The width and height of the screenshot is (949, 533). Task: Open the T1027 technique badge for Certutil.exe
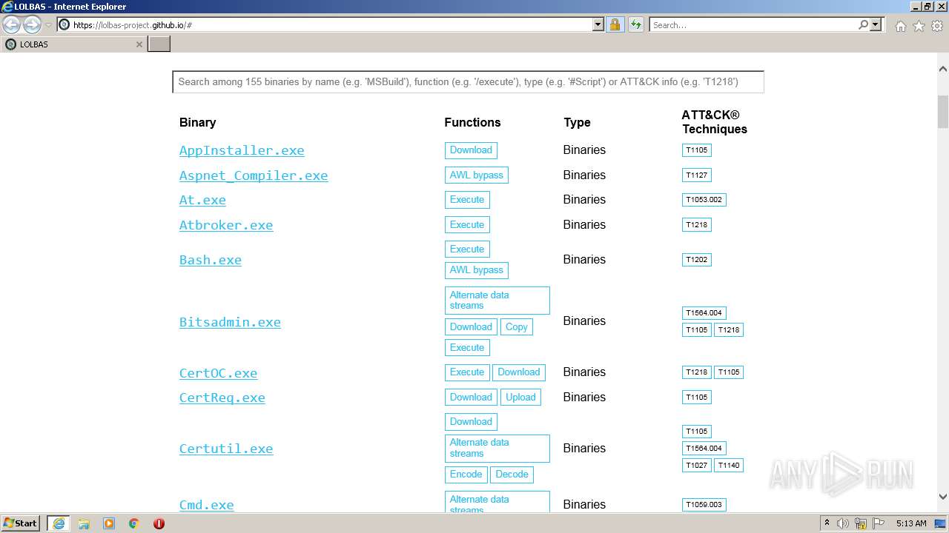697,466
